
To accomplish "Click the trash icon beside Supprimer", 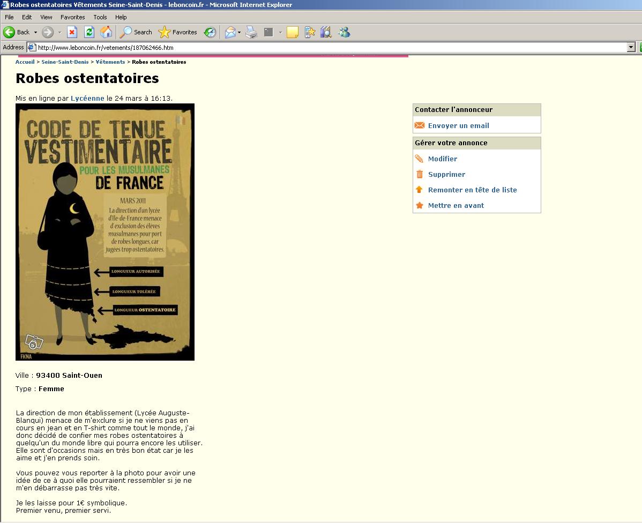I will pos(419,174).
